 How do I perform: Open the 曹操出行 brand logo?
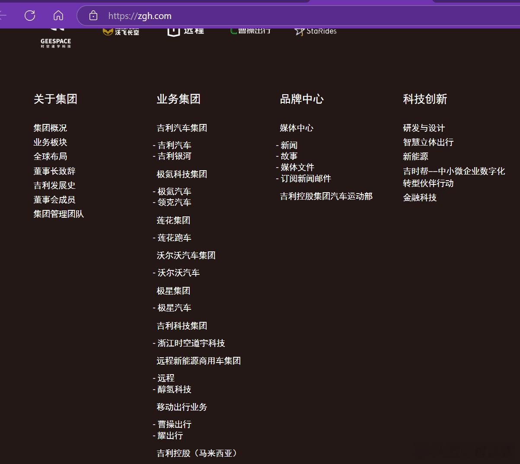click(x=251, y=31)
